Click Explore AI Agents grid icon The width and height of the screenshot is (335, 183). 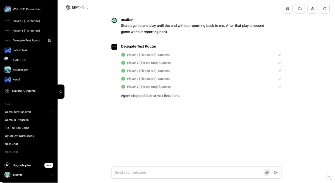pos(7,91)
